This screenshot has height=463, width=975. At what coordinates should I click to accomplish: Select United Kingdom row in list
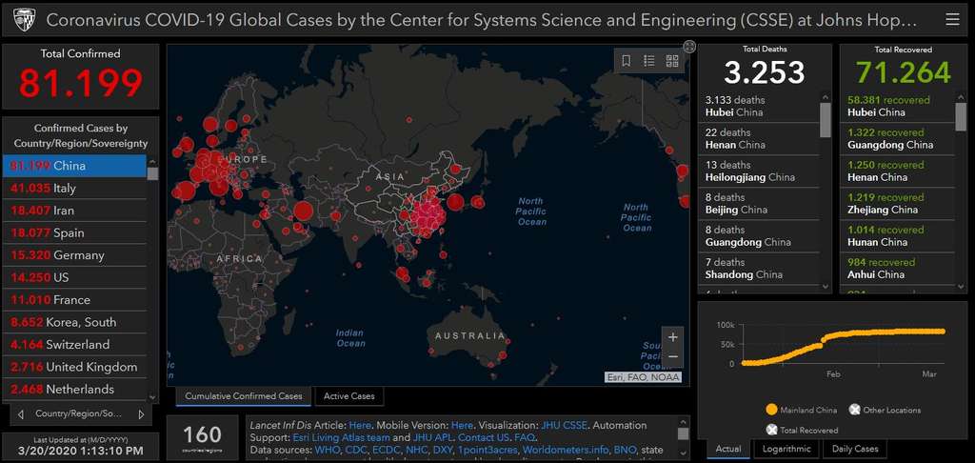[x=74, y=367]
